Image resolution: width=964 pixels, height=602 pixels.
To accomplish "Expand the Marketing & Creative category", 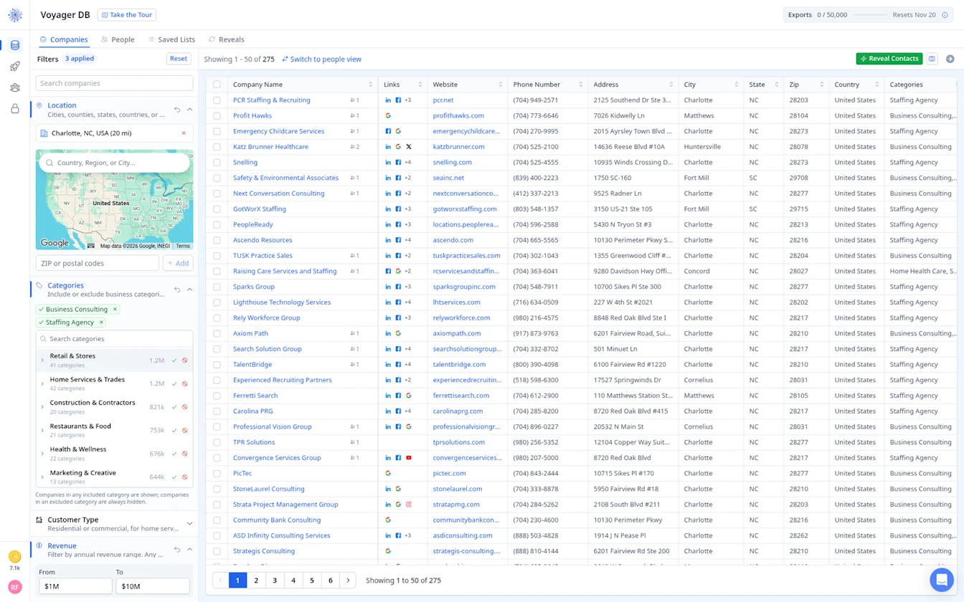I will pos(42,477).
